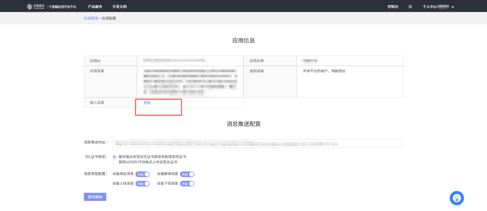Click the 千里眼应用开发平台 title text
487x211 pixels.
pyautogui.click(x=62, y=7)
